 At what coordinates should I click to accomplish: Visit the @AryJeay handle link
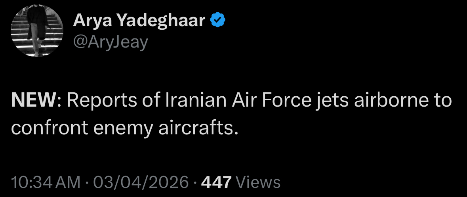pos(111,42)
